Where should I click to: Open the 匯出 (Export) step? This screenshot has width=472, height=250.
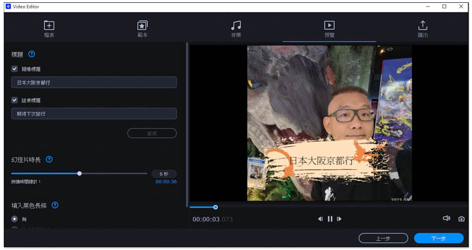click(422, 26)
